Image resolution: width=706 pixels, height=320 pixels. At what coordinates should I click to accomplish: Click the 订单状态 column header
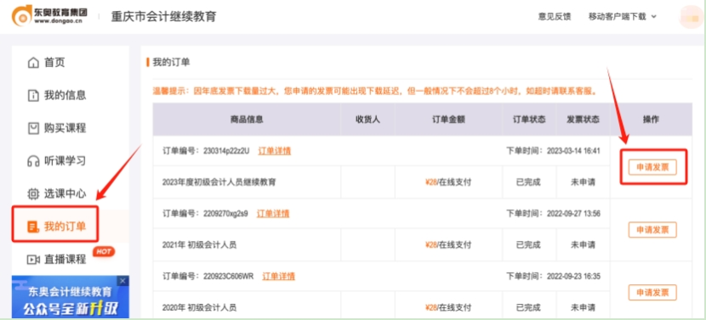pyautogui.click(x=529, y=120)
